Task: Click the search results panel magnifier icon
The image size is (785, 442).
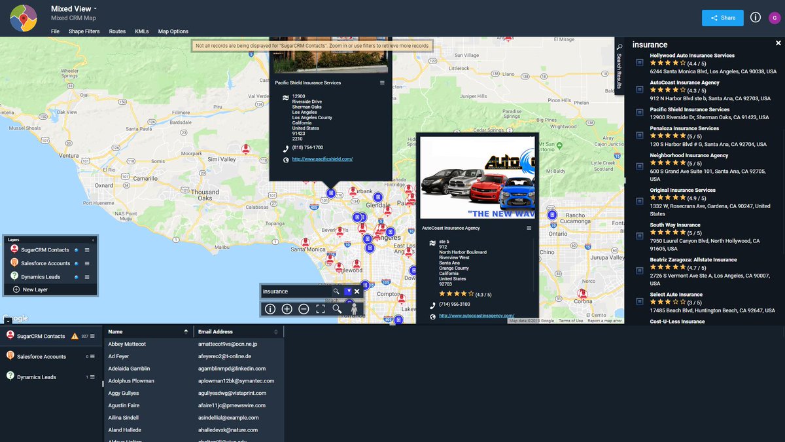Action: pyautogui.click(x=619, y=47)
